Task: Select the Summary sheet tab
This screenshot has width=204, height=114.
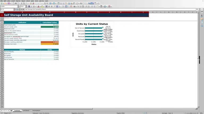Action: tap(17, 111)
